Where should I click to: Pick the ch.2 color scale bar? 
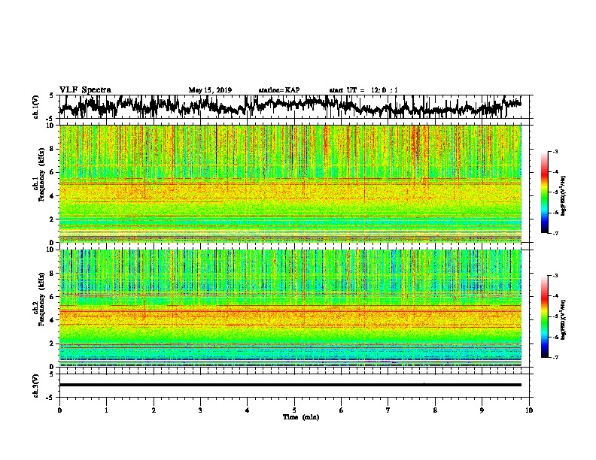pyautogui.click(x=544, y=316)
